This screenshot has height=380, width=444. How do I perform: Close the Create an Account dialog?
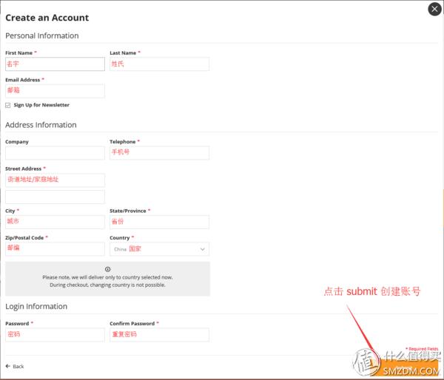(434, 10)
